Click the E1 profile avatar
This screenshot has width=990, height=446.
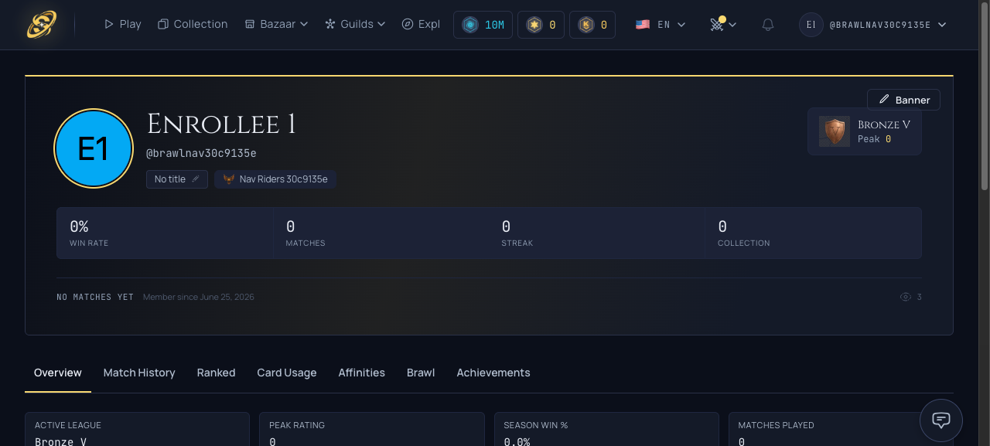[x=94, y=148]
